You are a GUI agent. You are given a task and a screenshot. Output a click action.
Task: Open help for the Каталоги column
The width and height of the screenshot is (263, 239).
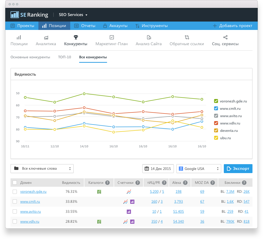point(107,183)
